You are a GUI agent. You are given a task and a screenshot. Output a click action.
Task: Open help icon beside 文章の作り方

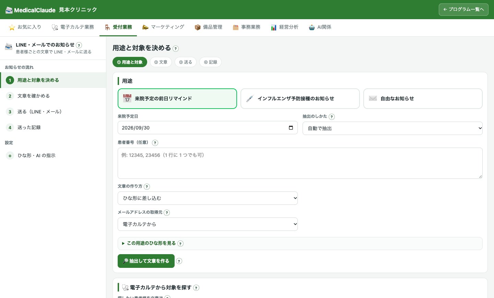coord(147,187)
